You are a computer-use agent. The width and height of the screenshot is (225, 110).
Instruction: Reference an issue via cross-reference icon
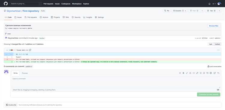click(214, 73)
